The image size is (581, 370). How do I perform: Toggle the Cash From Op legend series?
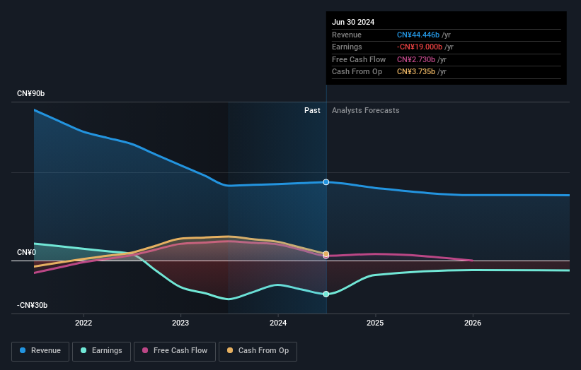258,351
